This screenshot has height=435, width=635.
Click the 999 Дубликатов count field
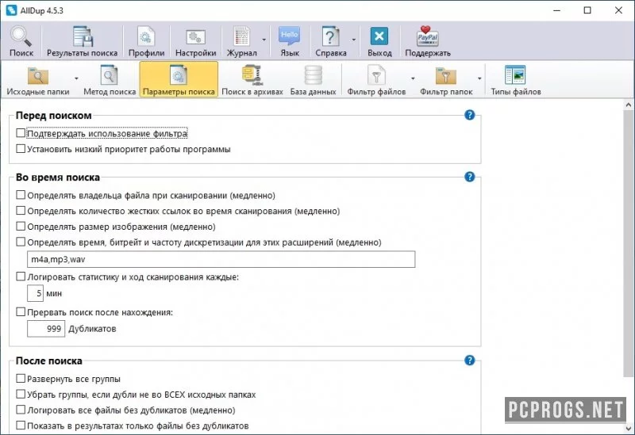46,328
